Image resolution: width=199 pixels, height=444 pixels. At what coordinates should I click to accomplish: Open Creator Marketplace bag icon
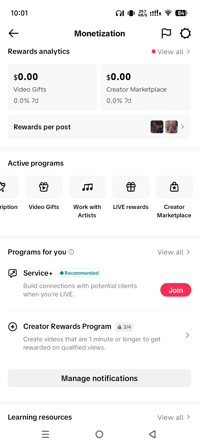pos(174,187)
